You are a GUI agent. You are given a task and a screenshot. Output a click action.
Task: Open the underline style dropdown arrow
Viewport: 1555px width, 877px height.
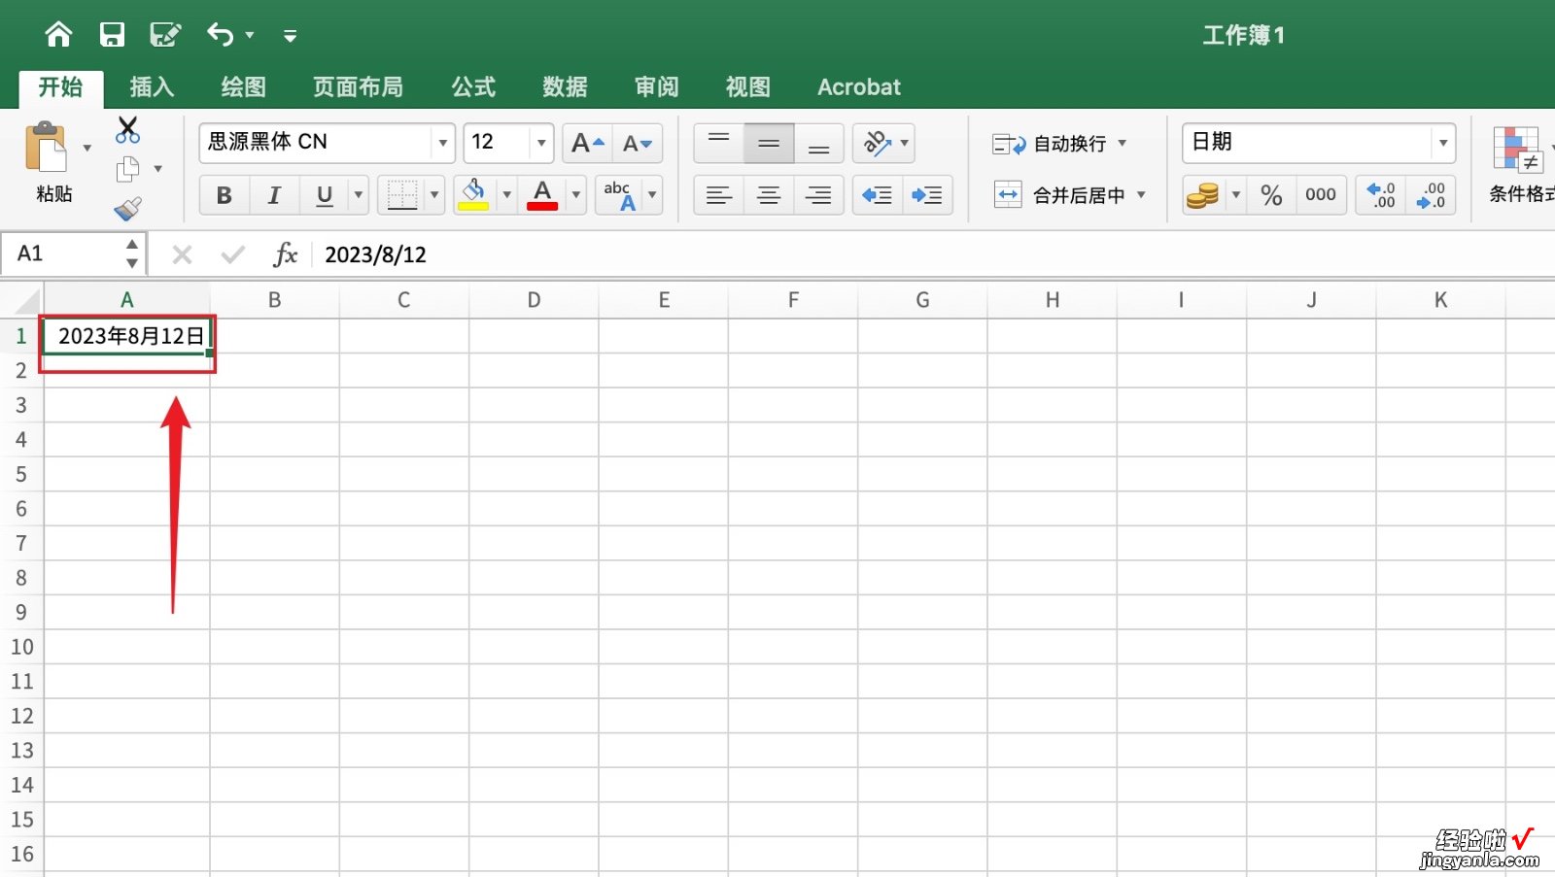pyautogui.click(x=359, y=195)
